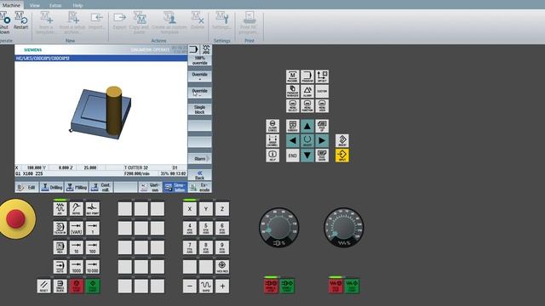545x306 pixels.
Task: Toggle the Single block softkey
Action: tap(199, 110)
